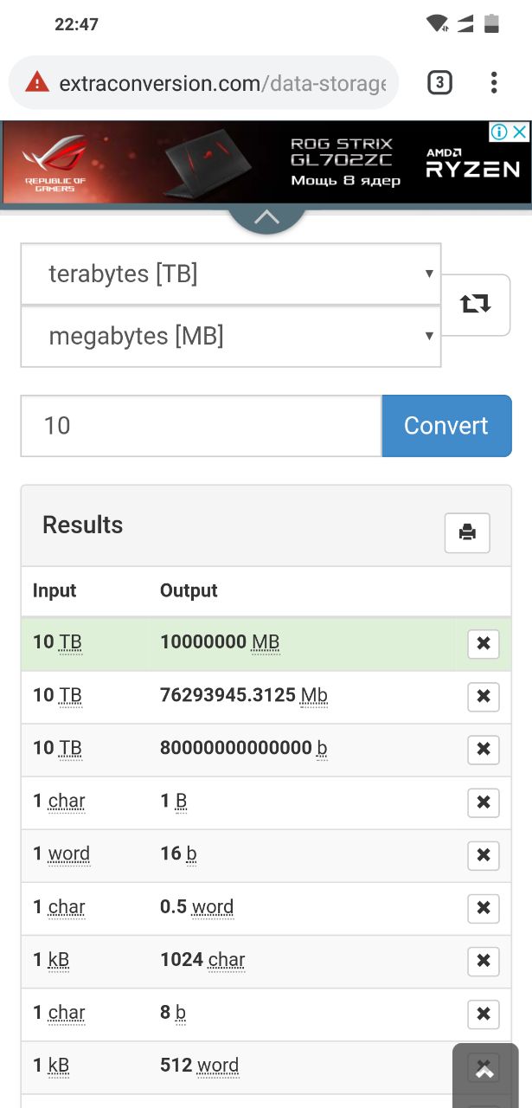Open ad info icon
The height and width of the screenshot is (1108, 532).
point(499,132)
